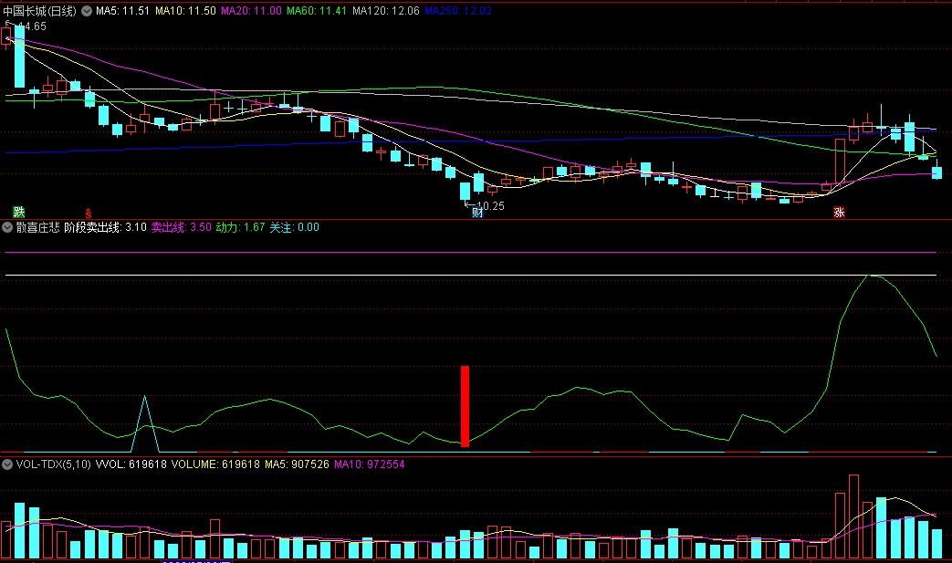The image size is (952, 563).
Task: Click the 14.65 high price label
Action: point(32,26)
